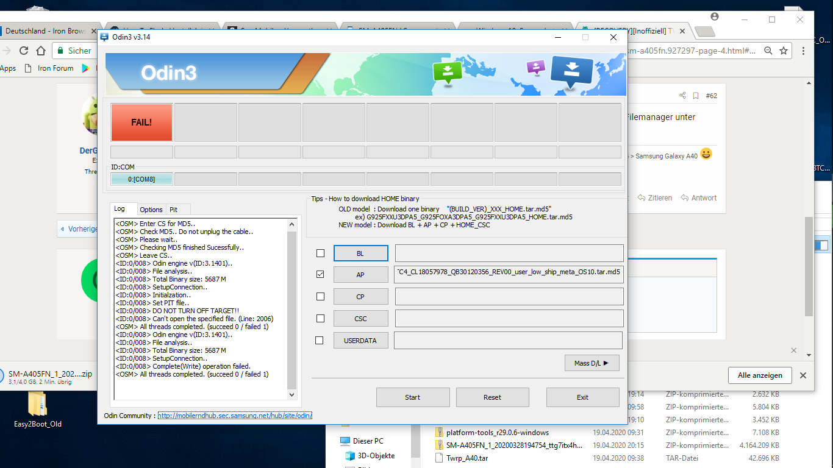Screen dimensions: 833x468
Task: Click Antwort on the forum post
Action: (x=699, y=198)
